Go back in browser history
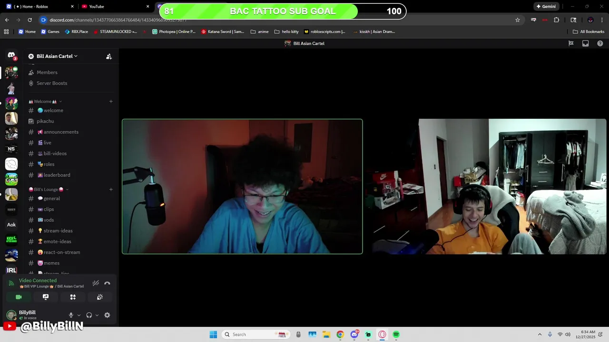This screenshot has height=342, width=609. click(7, 20)
